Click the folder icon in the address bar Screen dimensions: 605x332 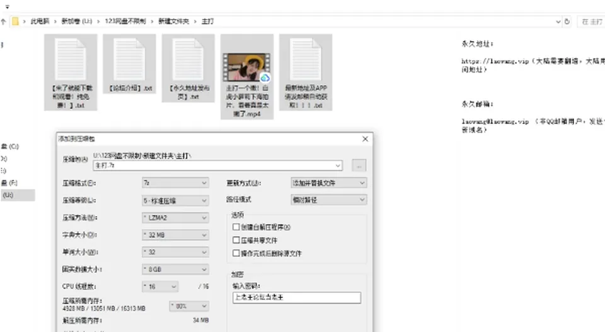point(15,21)
